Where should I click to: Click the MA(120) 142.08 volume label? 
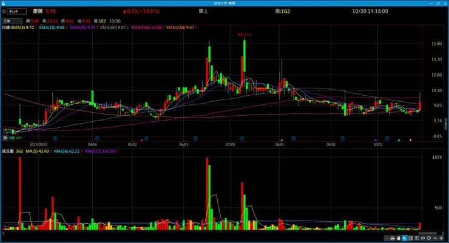click(x=100, y=151)
